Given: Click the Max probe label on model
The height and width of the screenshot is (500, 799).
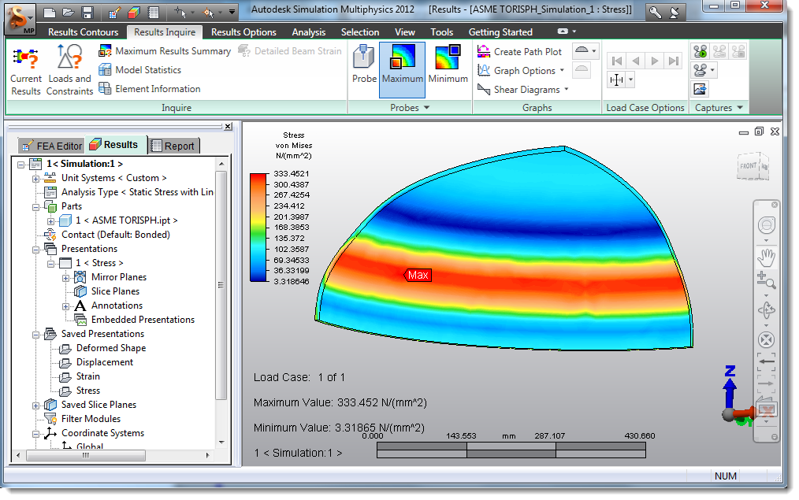Looking at the screenshot, I should tap(418, 275).
